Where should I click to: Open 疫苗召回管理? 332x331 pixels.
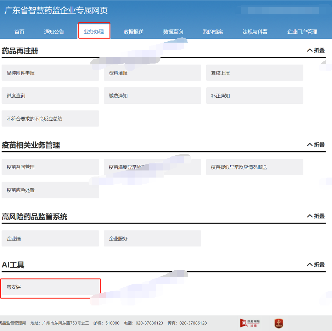click(x=50, y=167)
